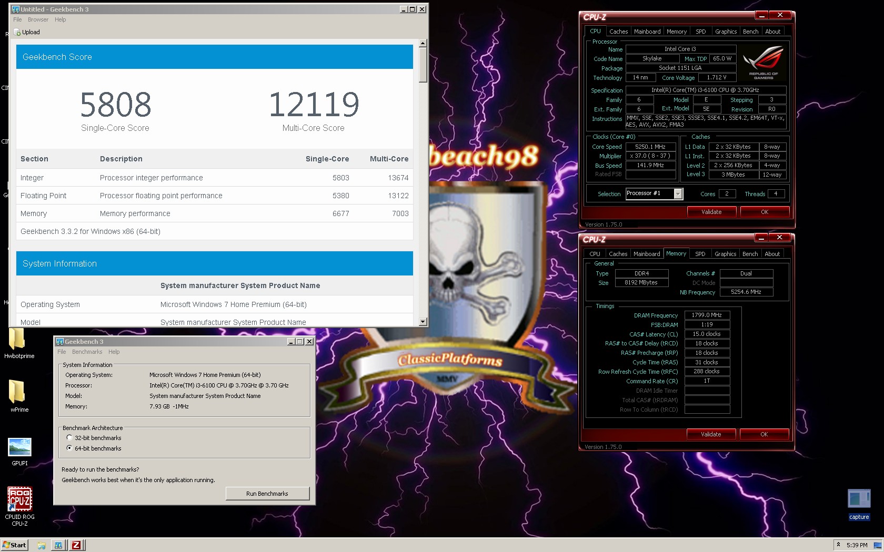Click the Memory performance description

135,213
